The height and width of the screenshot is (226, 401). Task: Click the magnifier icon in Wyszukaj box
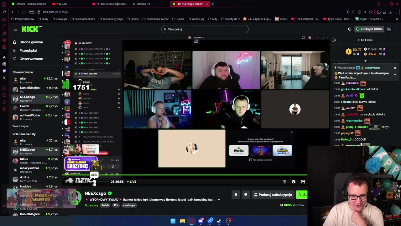(x=165, y=29)
